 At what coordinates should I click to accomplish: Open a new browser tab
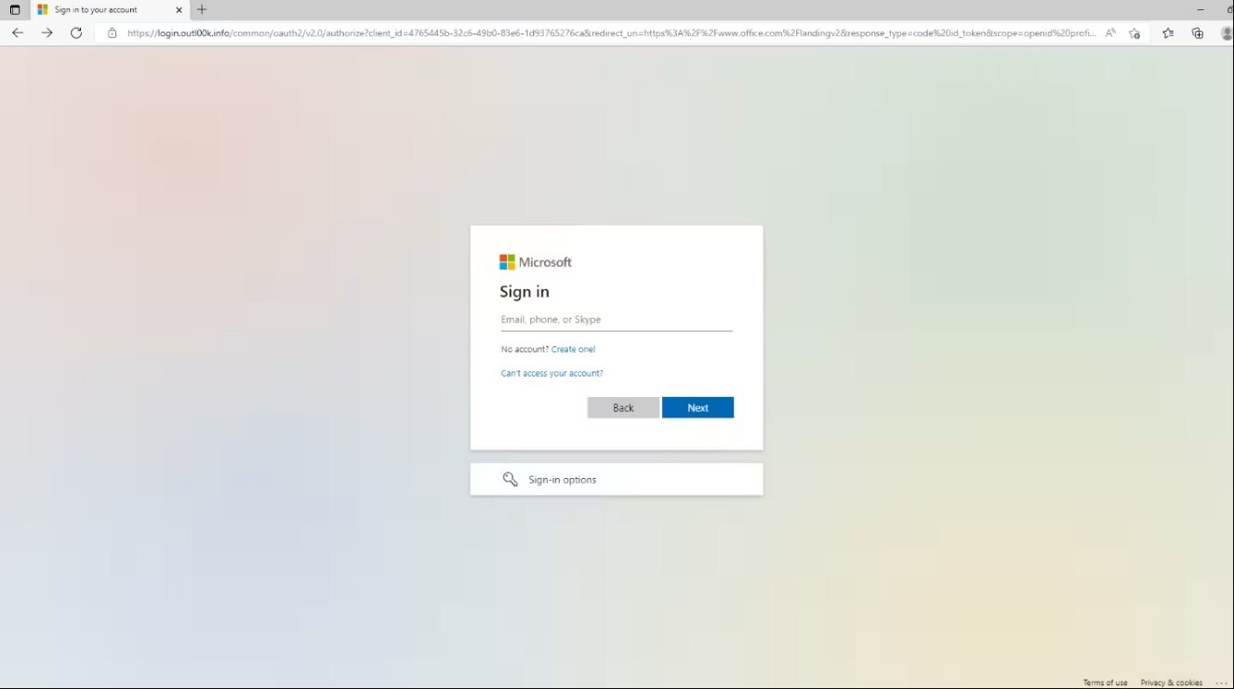[202, 10]
